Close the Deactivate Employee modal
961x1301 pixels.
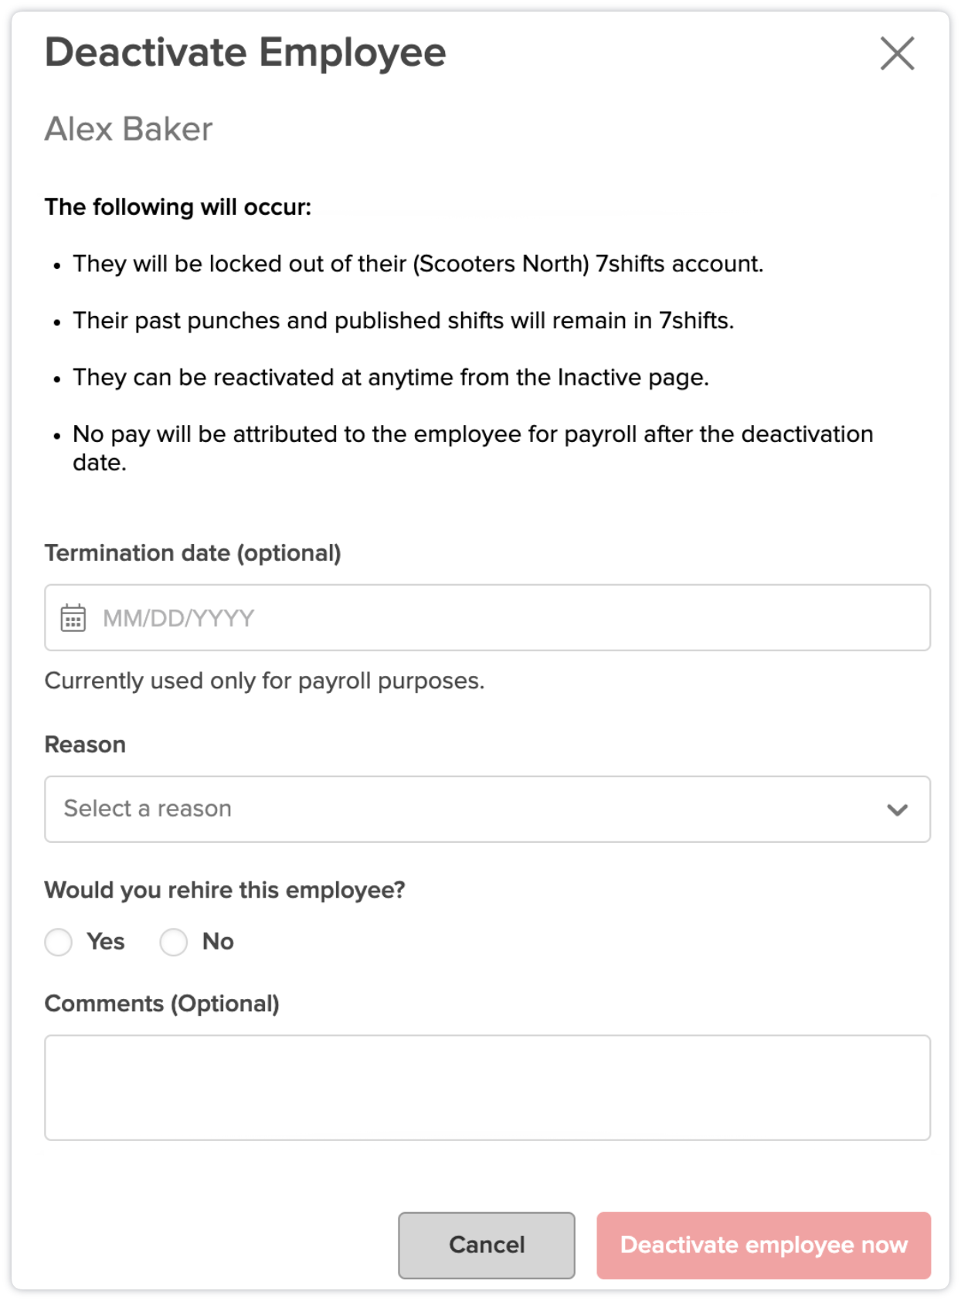tap(898, 53)
